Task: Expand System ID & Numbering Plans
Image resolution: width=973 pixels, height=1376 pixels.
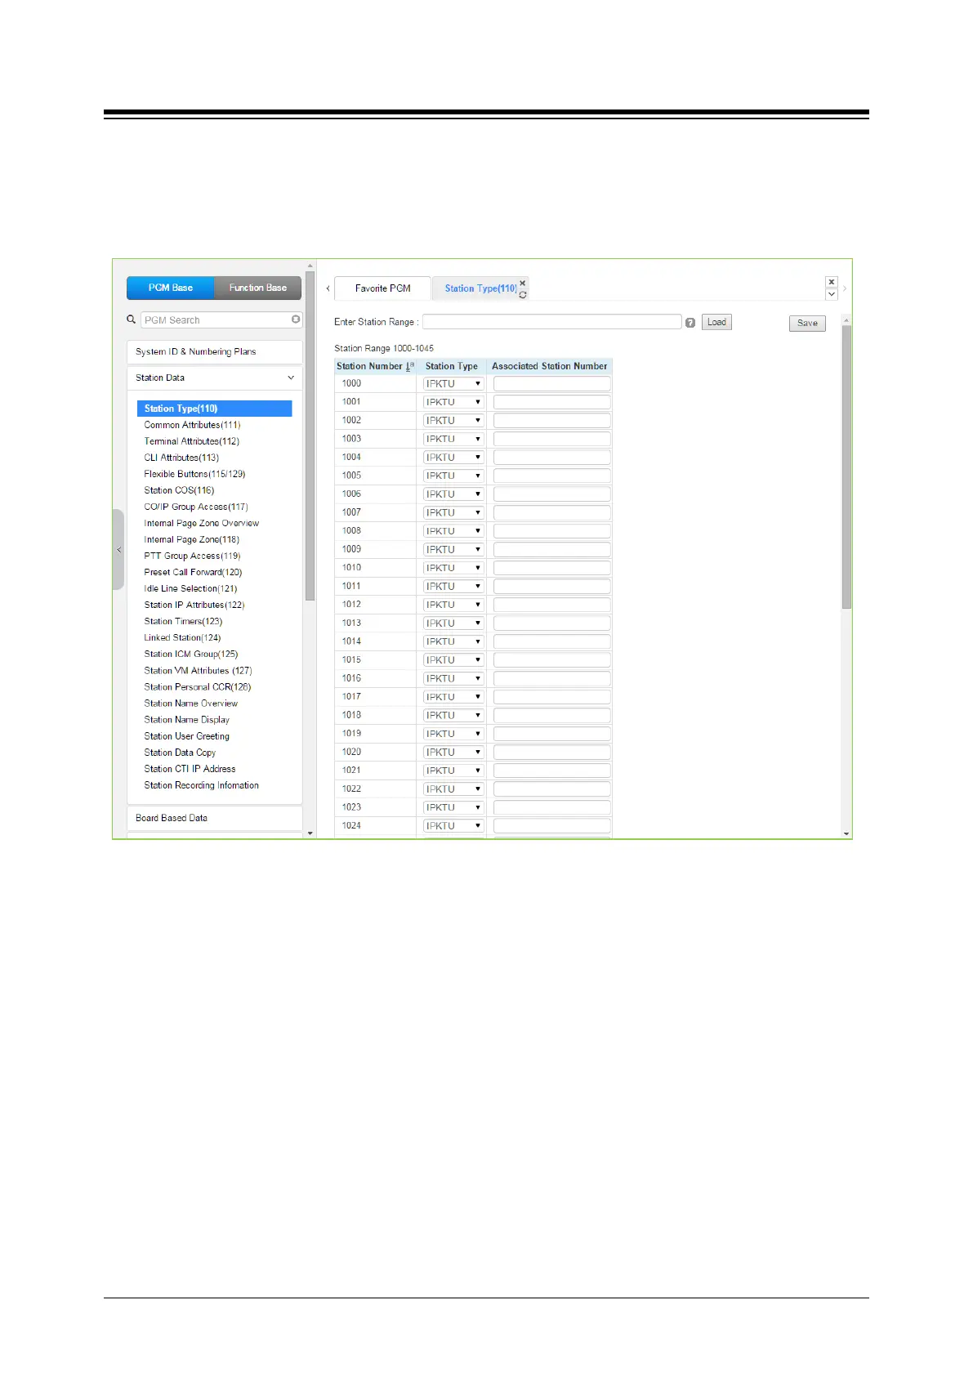Action: click(214, 352)
